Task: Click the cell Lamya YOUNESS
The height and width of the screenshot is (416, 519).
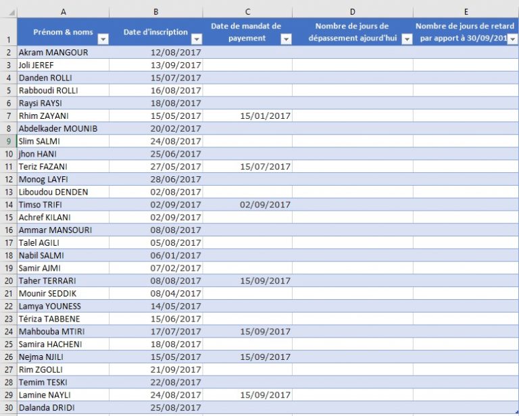Action: [x=64, y=306]
